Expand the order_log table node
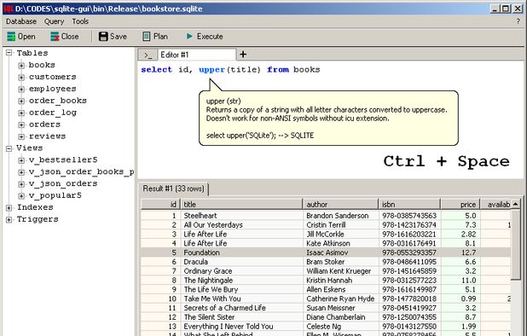Image resolution: width=527 pixels, height=336 pixels. (21, 113)
